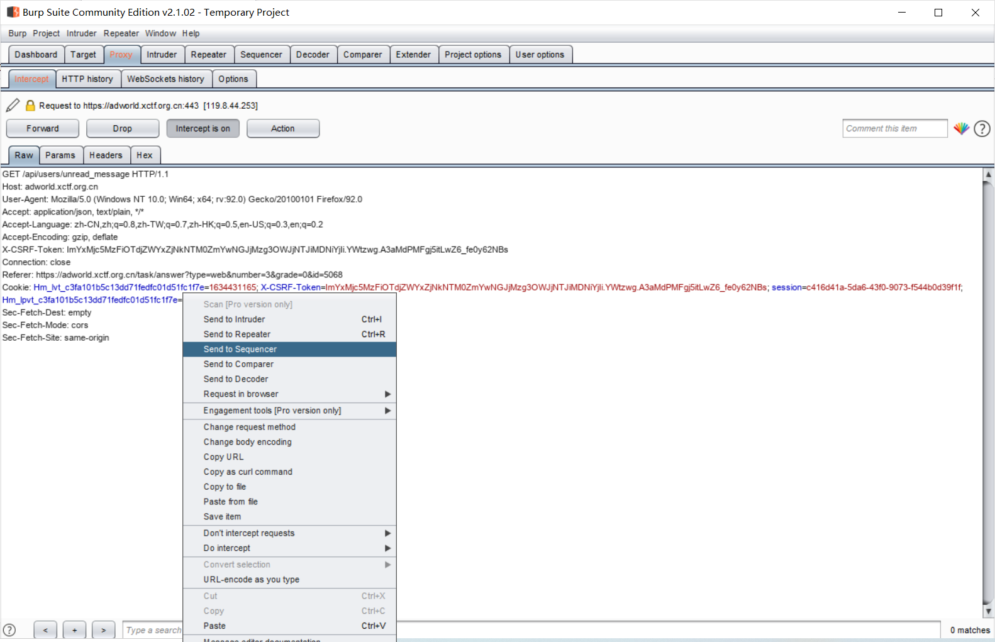Click the Comment this item field
Viewport: 995px width, 642px height.
pyautogui.click(x=894, y=128)
